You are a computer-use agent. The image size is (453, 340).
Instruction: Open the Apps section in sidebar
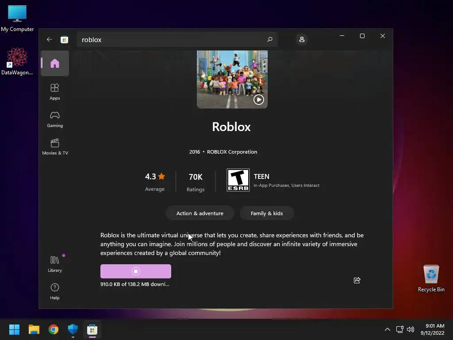[54, 92]
